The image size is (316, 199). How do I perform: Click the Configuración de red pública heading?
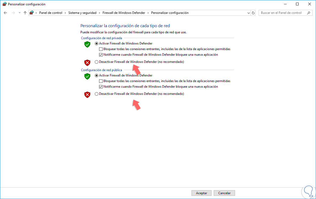click(x=101, y=70)
